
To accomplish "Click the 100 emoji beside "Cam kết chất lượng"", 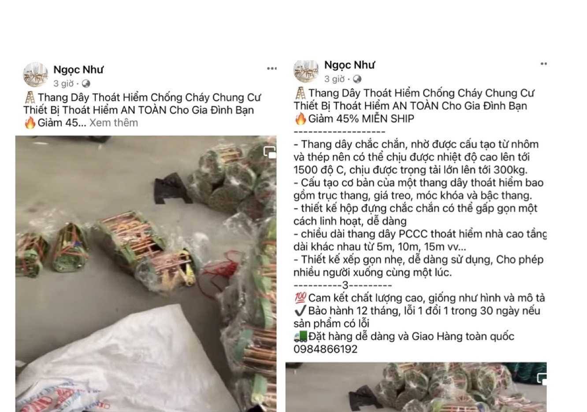I will [300, 298].
